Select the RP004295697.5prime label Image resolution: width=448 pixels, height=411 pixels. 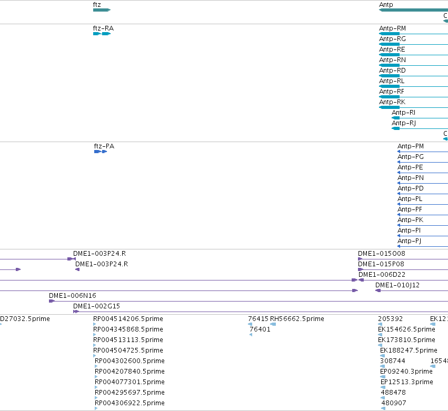pyautogui.click(x=130, y=393)
